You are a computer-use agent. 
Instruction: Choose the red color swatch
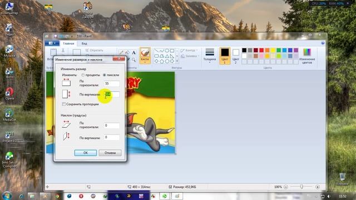pos(261,51)
